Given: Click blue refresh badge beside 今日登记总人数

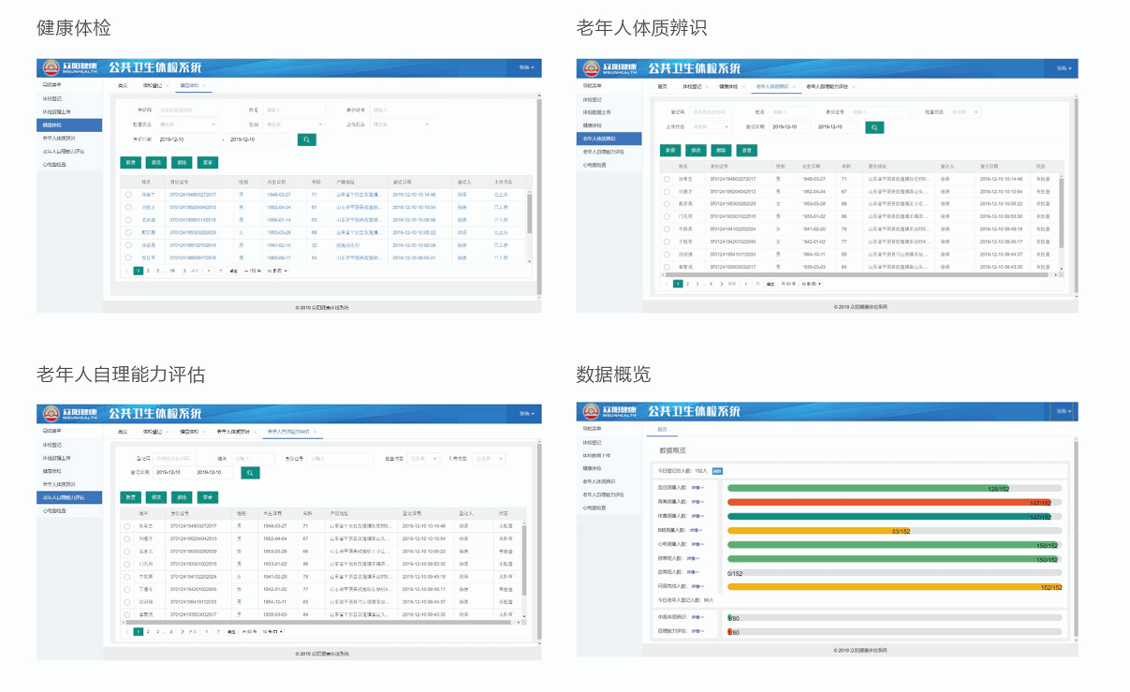Looking at the screenshot, I should coord(717,471).
